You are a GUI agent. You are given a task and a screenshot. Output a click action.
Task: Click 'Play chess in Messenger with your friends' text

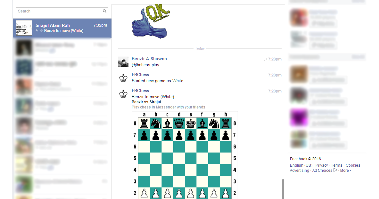tap(169, 107)
